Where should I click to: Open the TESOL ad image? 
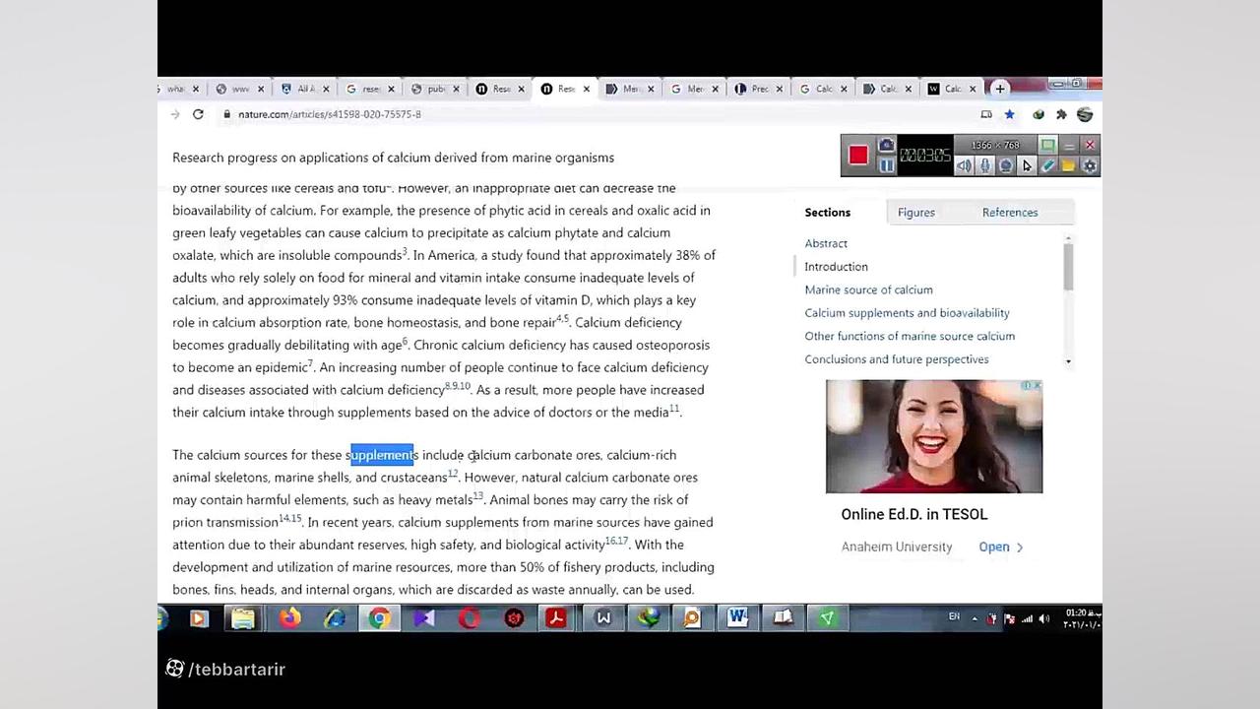pos(934,436)
